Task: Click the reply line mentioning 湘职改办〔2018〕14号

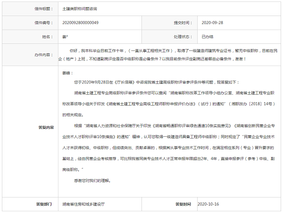Action: click(x=168, y=104)
